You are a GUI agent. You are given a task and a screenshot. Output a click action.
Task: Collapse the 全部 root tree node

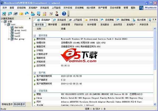click(x=2, y=22)
